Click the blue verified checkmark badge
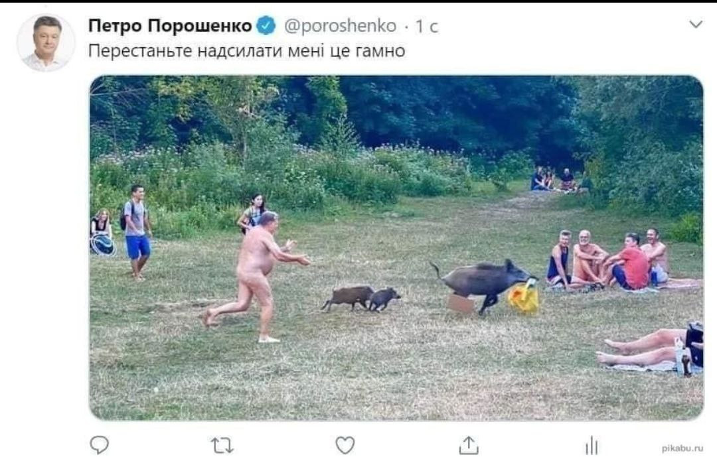Image resolution: width=717 pixels, height=463 pixels. click(x=266, y=25)
